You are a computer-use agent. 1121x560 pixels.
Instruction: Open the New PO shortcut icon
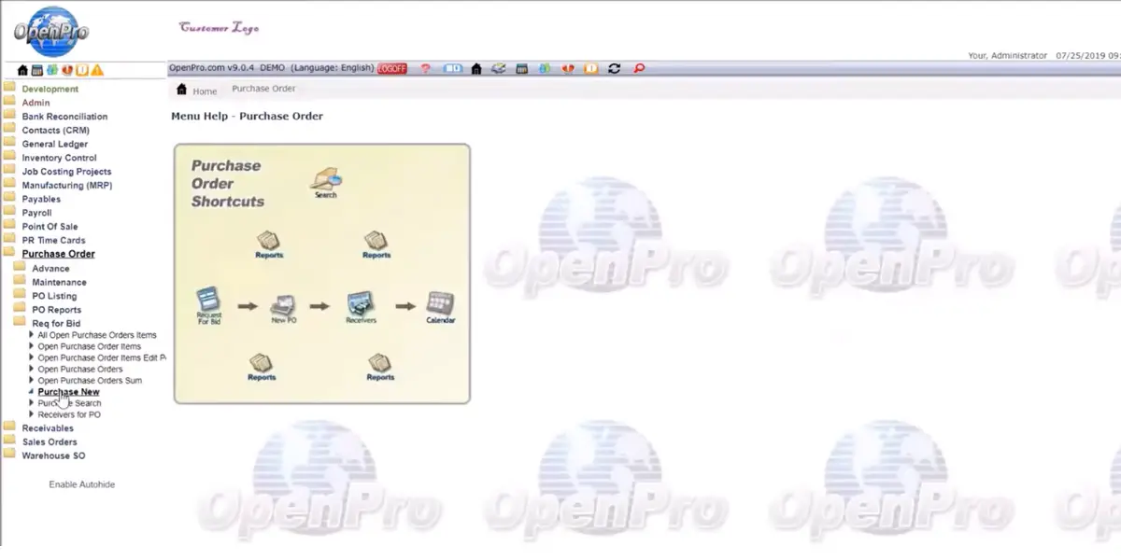(283, 308)
